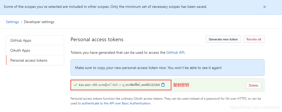
Task: Click the green checkmark beside the token
Action: 76,85
